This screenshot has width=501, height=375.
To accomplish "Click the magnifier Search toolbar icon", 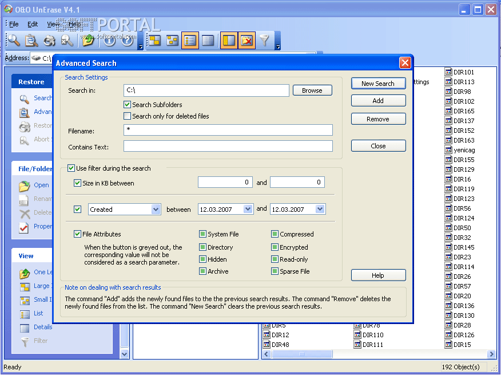I will coord(14,40).
